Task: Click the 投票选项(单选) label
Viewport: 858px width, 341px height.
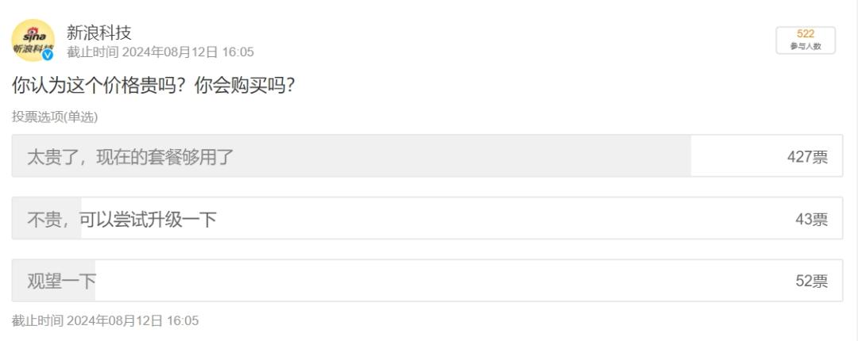Action: coord(55,117)
